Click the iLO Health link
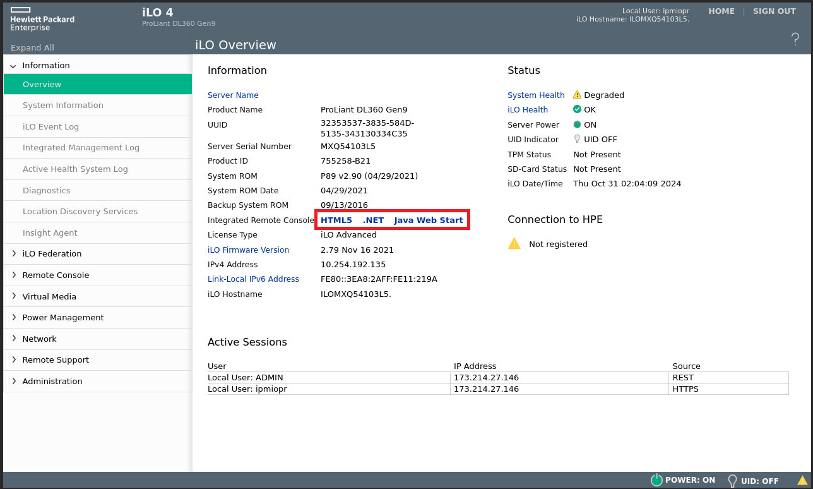Image resolution: width=813 pixels, height=489 pixels. tap(528, 109)
